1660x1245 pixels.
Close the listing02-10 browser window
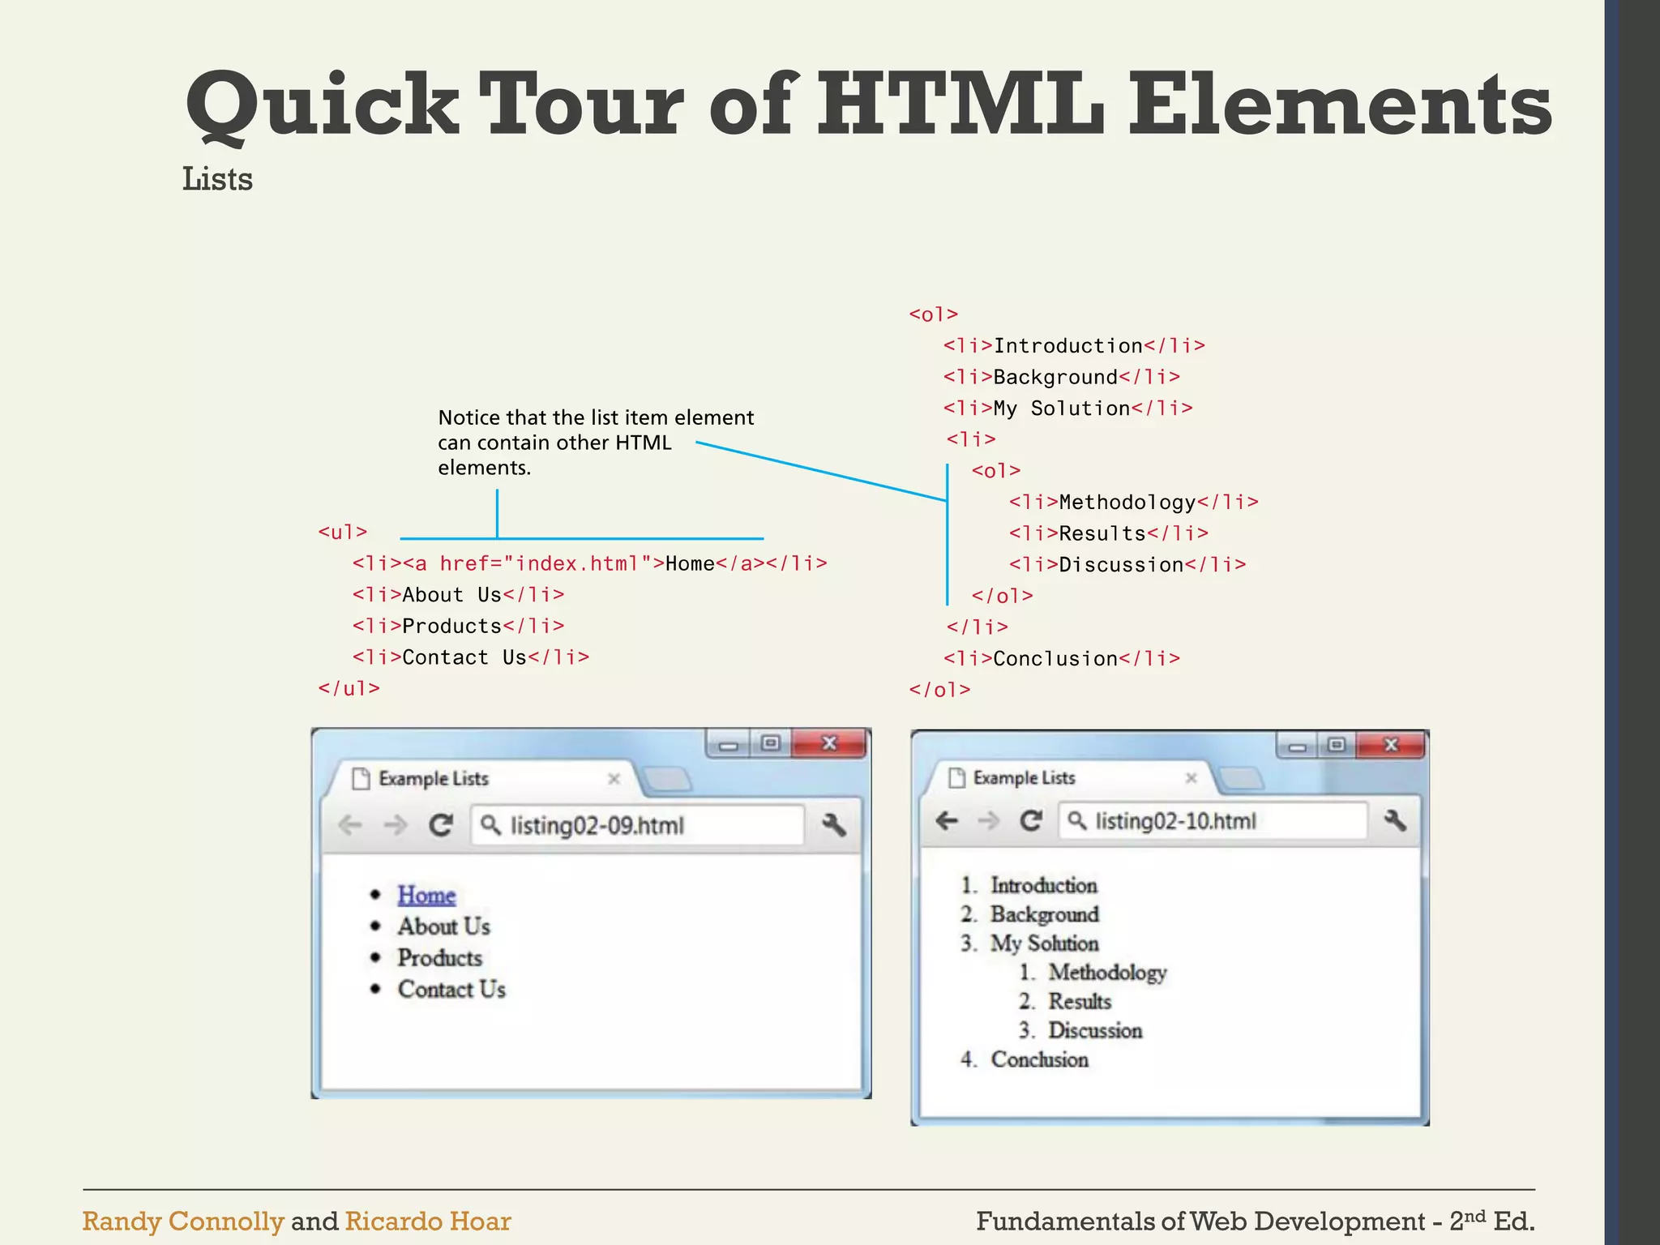coord(1391,745)
